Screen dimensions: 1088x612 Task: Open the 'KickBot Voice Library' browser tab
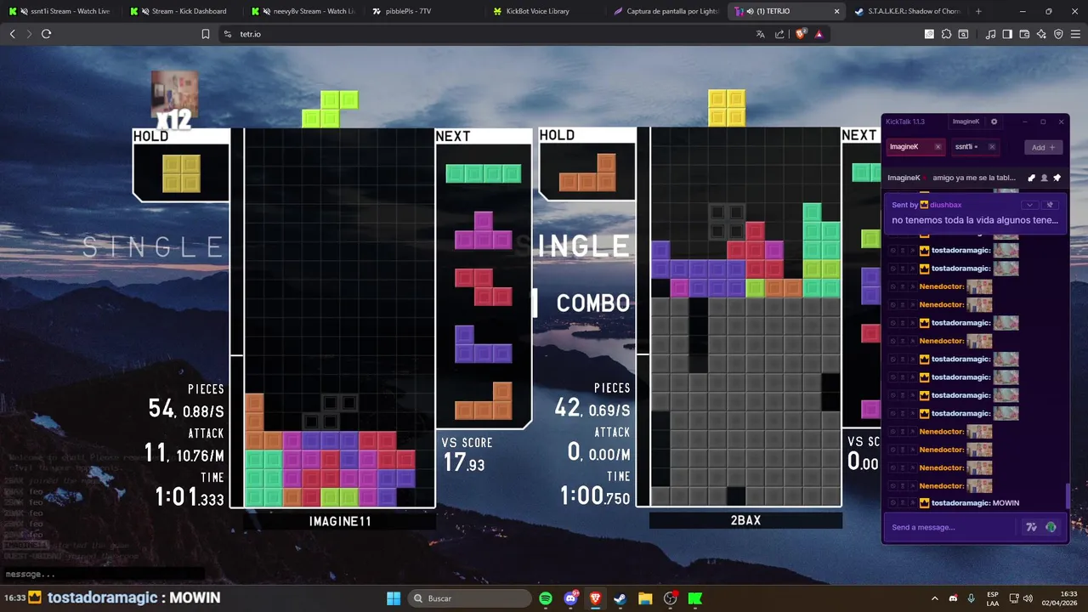point(546,11)
